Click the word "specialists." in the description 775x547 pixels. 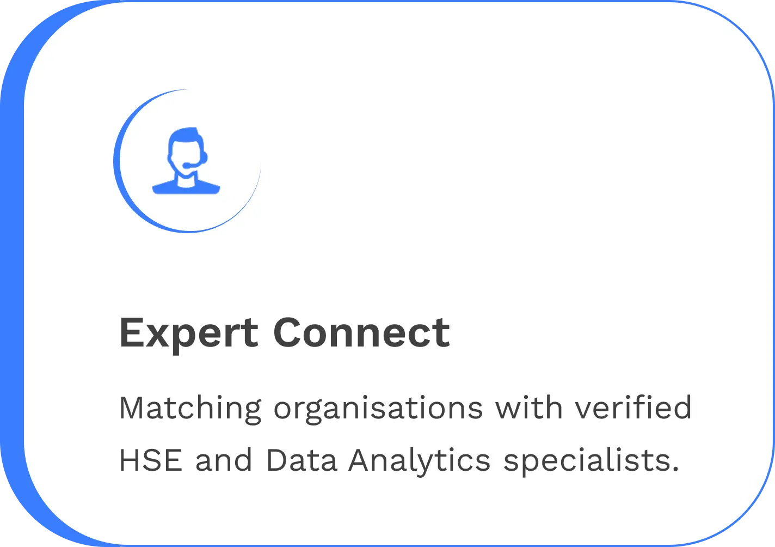coord(591,460)
